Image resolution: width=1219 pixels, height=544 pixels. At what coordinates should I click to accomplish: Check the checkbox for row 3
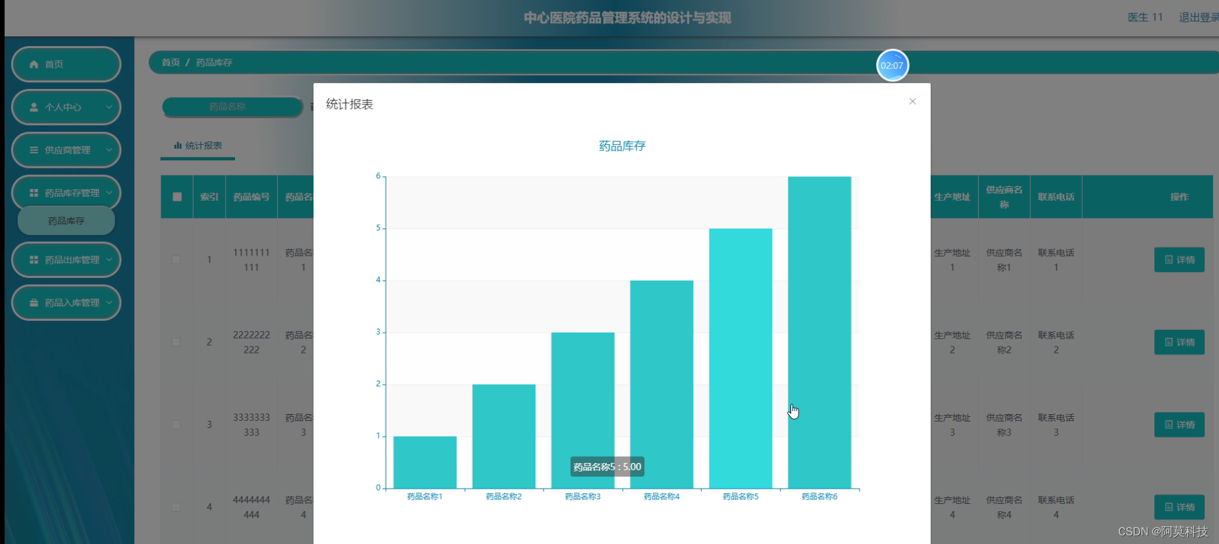click(176, 425)
